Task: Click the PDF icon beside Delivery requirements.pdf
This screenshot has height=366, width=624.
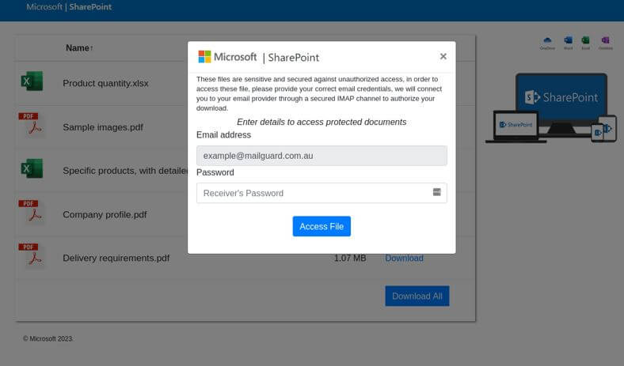Action: tap(32, 255)
